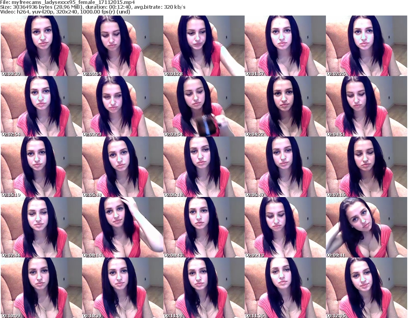Select the thumbnail stamped 00:09:41

(x=367, y=228)
